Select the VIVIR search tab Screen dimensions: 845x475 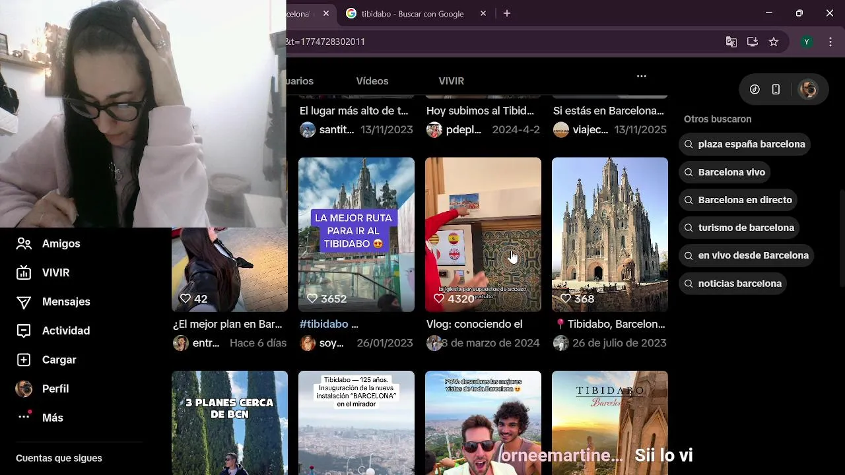click(x=452, y=80)
